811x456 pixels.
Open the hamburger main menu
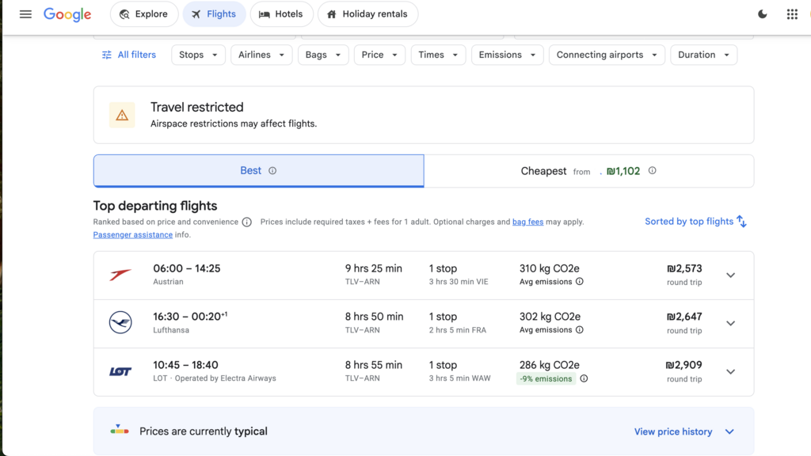coord(25,14)
